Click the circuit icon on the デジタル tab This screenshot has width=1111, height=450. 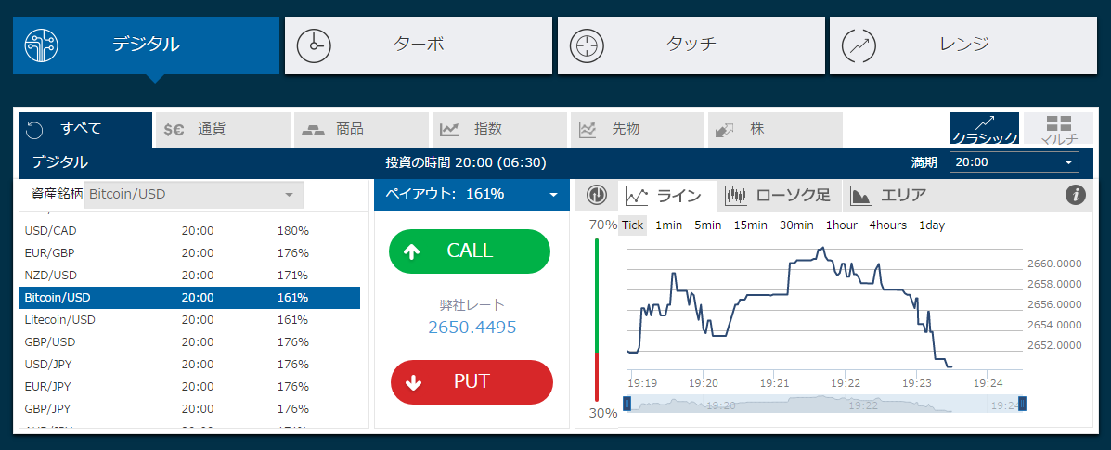(x=42, y=45)
